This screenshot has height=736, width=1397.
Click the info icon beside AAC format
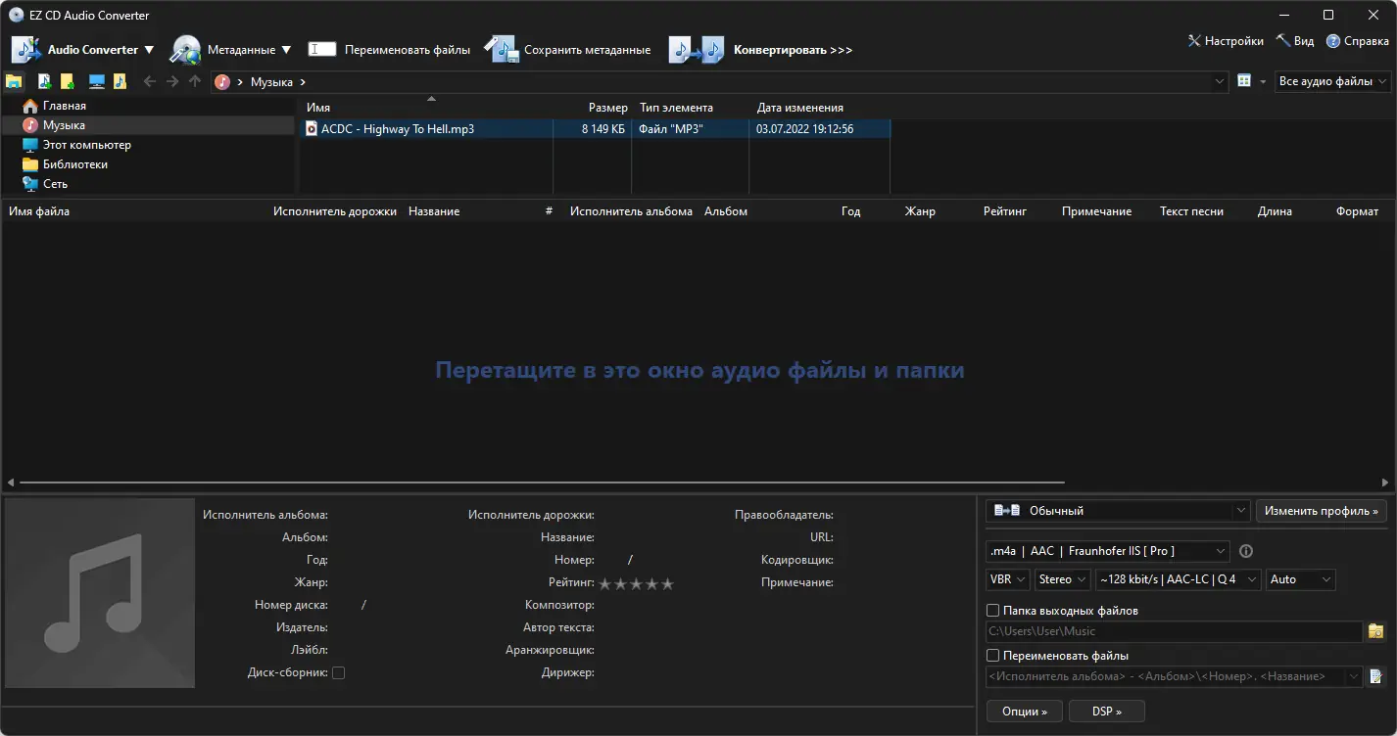[x=1245, y=551]
